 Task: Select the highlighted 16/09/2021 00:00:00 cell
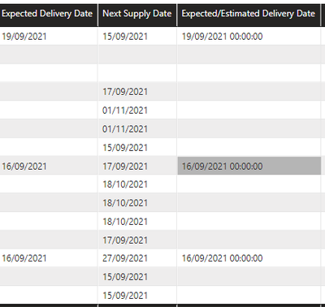(x=249, y=166)
